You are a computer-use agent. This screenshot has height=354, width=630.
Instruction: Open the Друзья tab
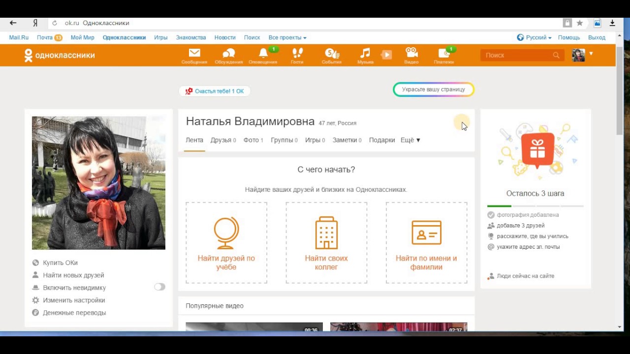[x=223, y=140]
